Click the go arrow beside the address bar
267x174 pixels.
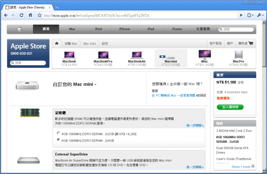pyautogui.click(x=241, y=15)
